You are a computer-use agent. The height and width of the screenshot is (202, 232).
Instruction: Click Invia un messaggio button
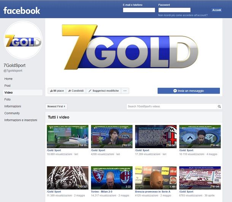tap(189, 91)
